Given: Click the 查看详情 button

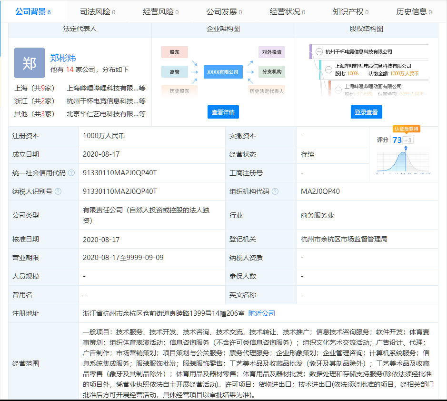Looking at the screenshot, I should [x=223, y=112].
